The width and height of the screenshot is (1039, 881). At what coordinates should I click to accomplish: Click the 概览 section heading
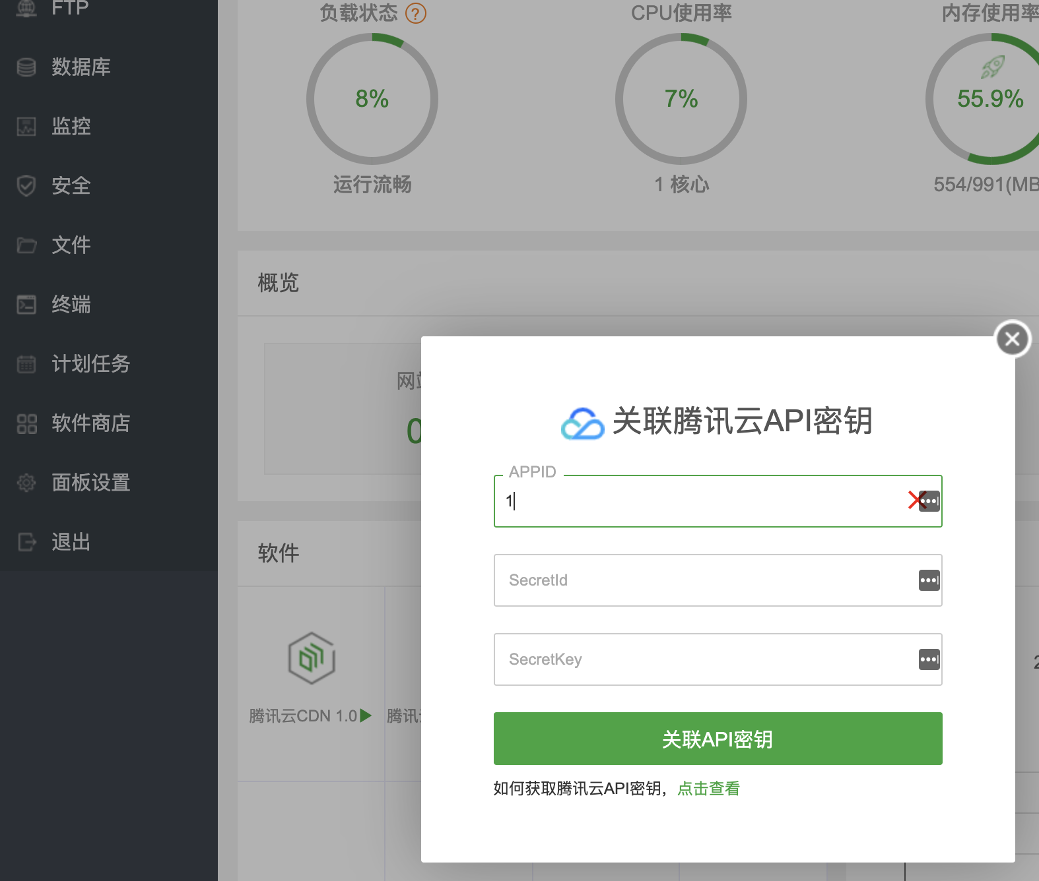(x=278, y=283)
